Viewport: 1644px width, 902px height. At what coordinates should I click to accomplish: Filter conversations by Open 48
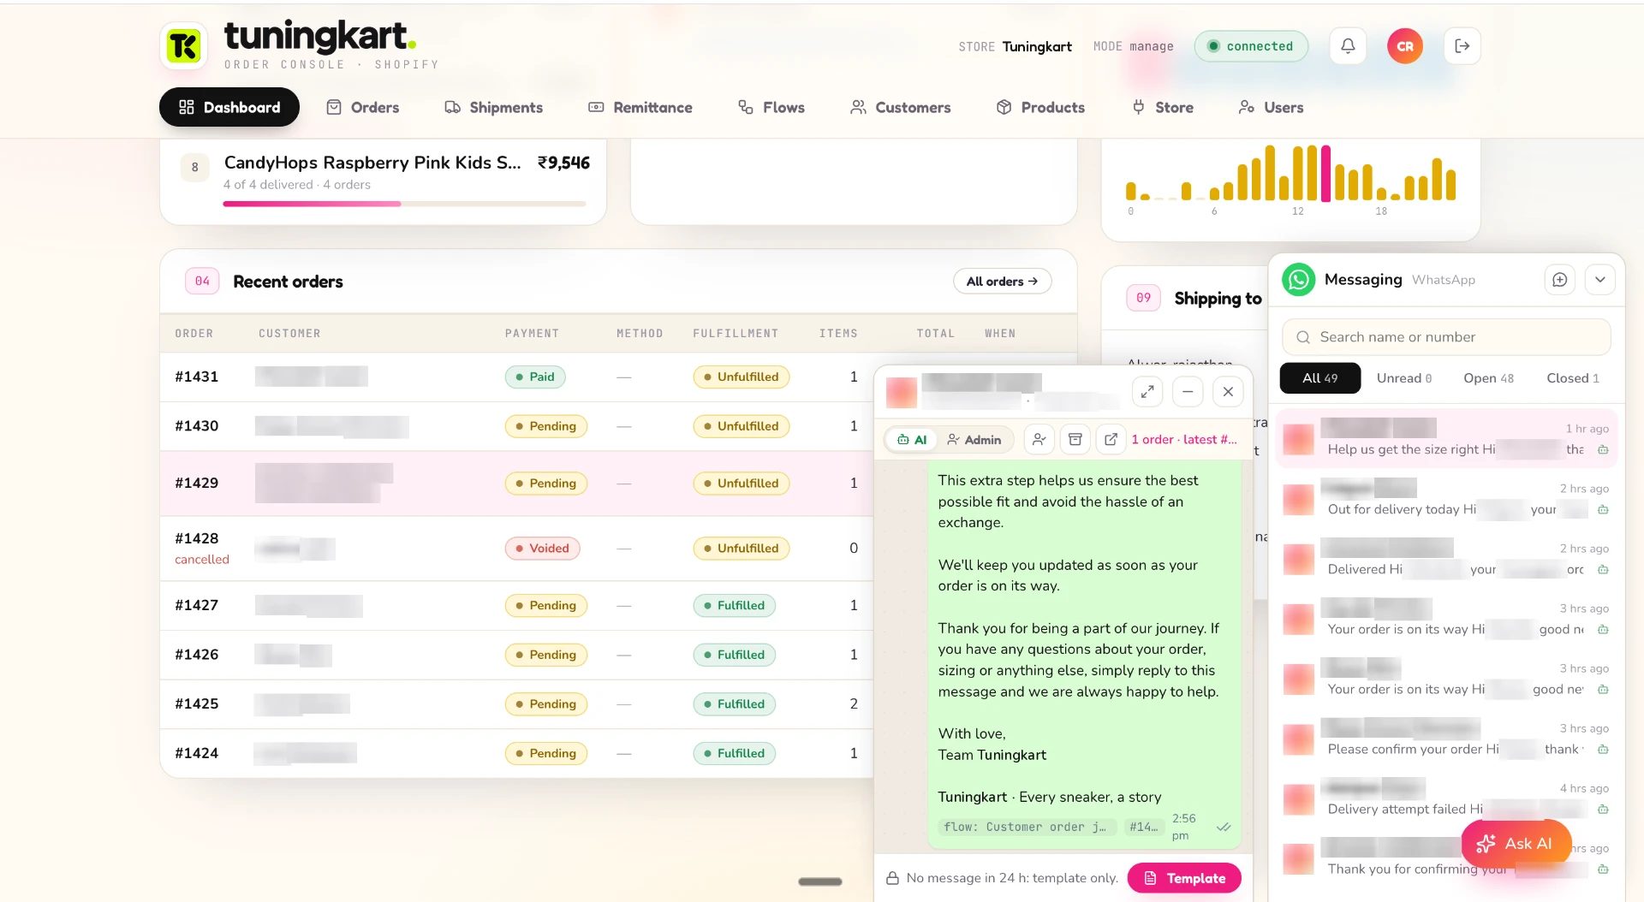pos(1488,378)
